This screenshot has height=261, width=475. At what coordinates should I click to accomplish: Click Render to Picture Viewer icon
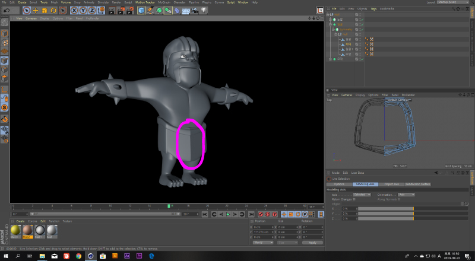121,11
